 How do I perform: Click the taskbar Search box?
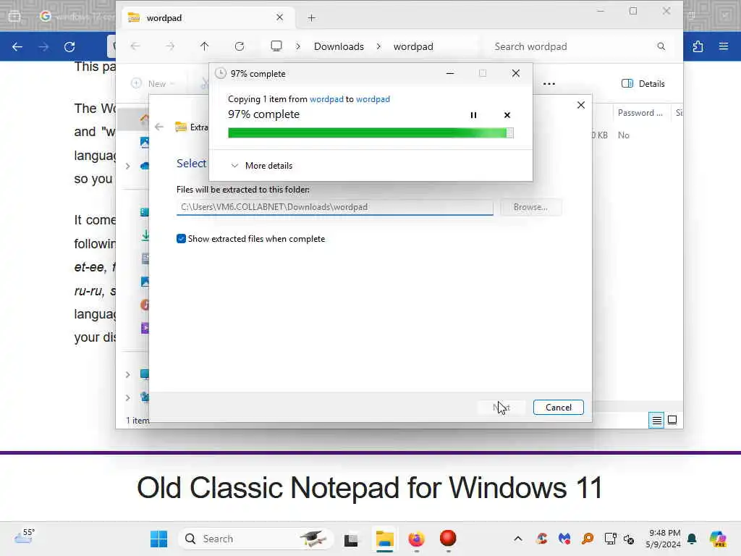pos(255,539)
